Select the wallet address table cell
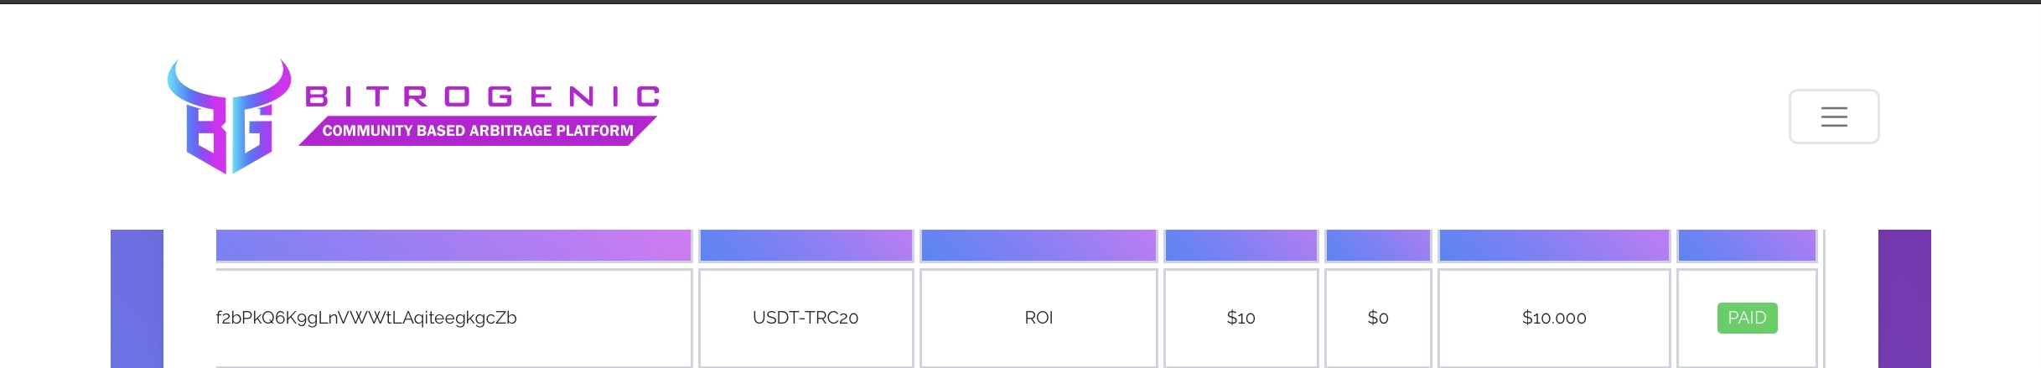This screenshot has height=368, width=2041. pyautogui.click(x=453, y=318)
